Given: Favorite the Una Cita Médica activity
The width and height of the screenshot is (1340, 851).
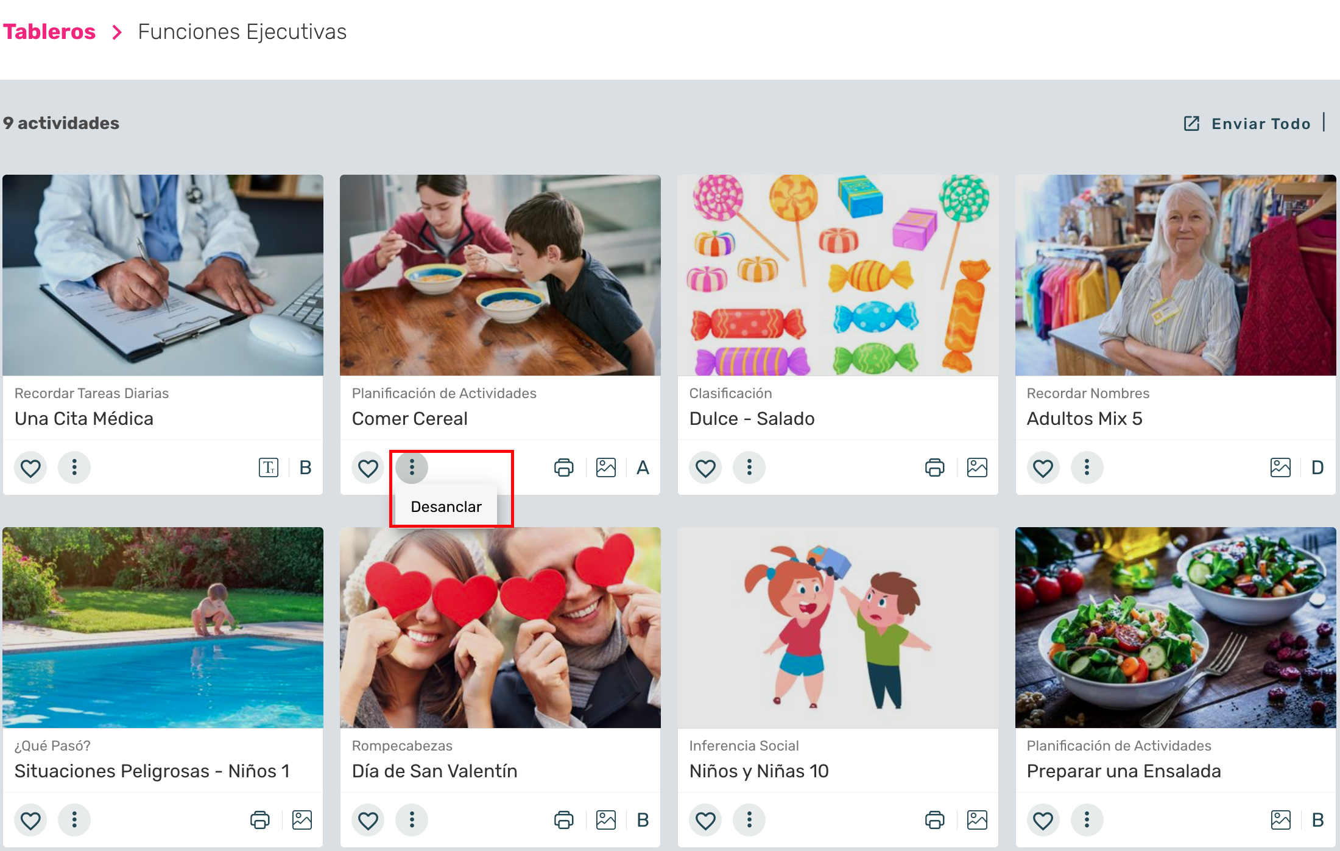Looking at the screenshot, I should 30,468.
